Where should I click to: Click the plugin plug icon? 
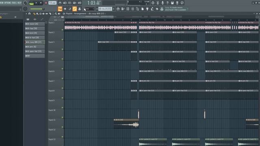[147, 9]
